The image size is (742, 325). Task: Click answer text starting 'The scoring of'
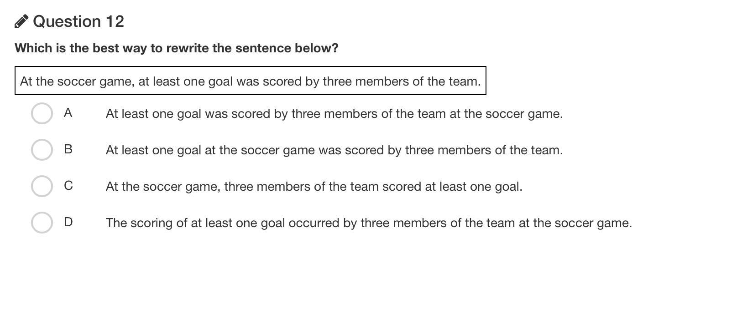pyautogui.click(x=369, y=223)
